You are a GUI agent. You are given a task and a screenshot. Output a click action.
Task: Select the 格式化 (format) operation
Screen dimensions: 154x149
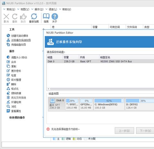[x=15, y=89]
